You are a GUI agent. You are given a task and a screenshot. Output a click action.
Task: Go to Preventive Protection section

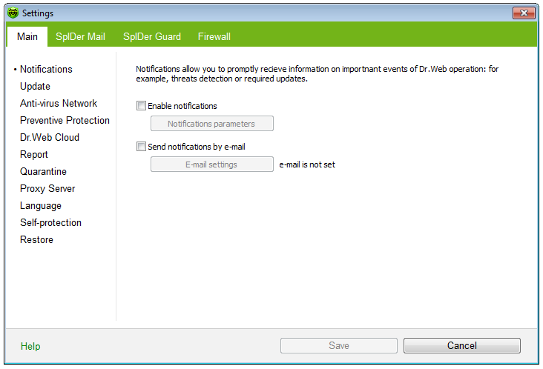tap(65, 120)
